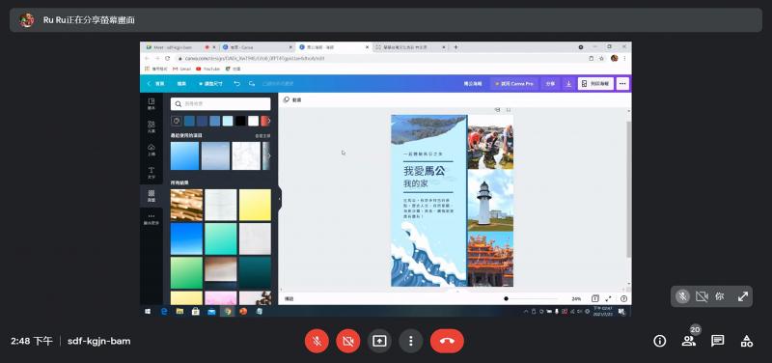Open Meet more options three-dot menu
This screenshot has width=772, height=363.
pos(411,341)
